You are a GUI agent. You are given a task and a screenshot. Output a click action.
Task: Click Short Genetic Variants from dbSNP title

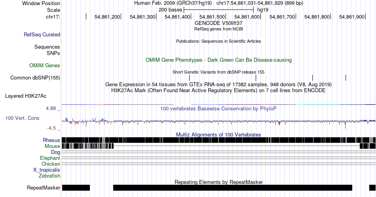point(218,72)
